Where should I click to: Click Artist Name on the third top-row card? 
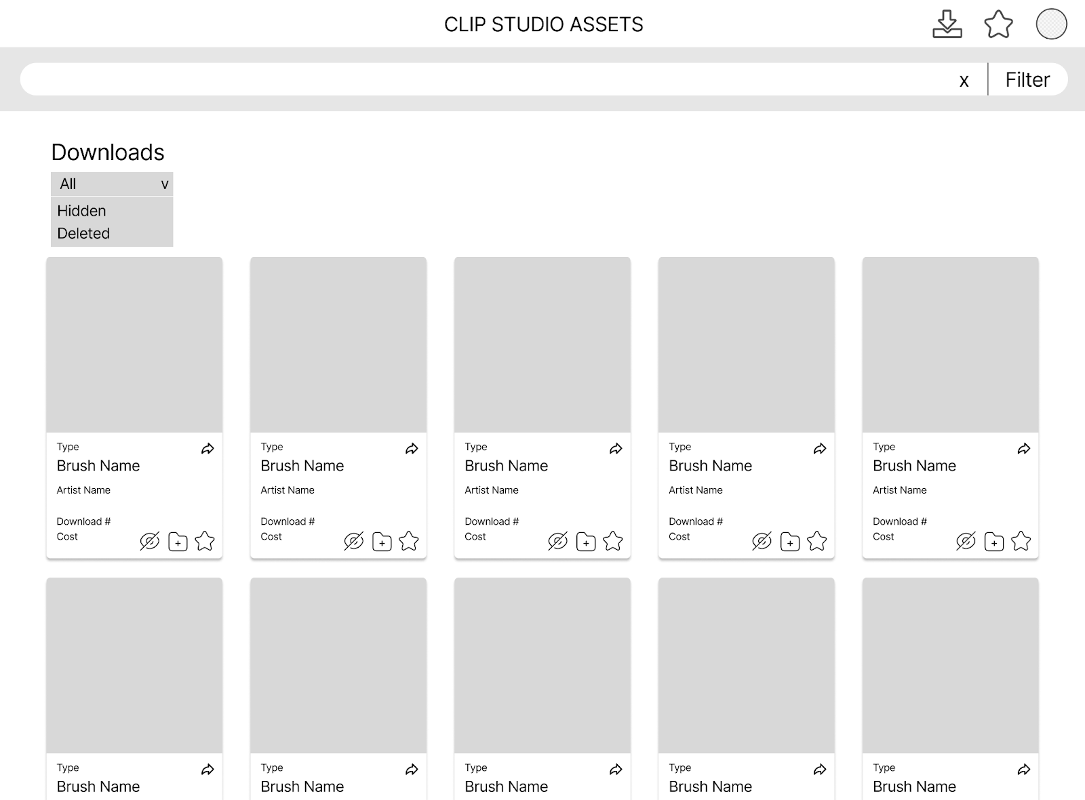[492, 490]
